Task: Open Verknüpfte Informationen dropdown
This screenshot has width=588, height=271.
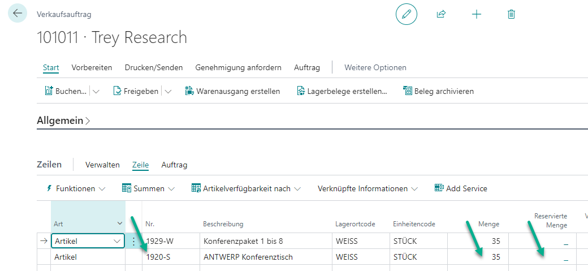Action: 367,189
